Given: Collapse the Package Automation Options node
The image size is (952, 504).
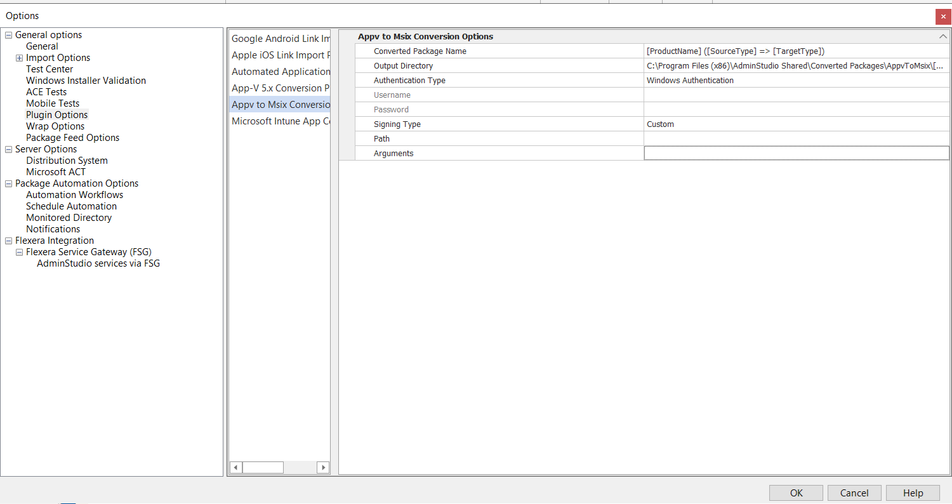Looking at the screenshot, I should coord(9,184).
